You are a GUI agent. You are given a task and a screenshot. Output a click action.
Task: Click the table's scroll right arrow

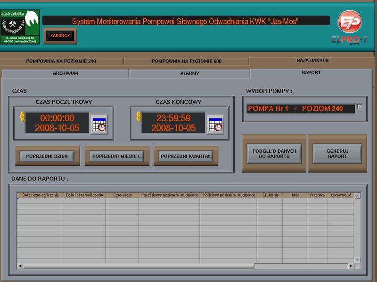coord(351,266)
